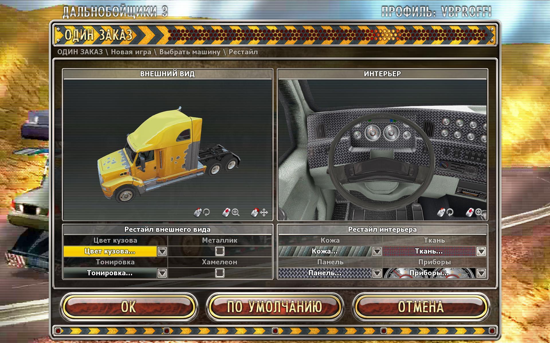Open the Ткань fabric dropdown arrow

(481, 252)
